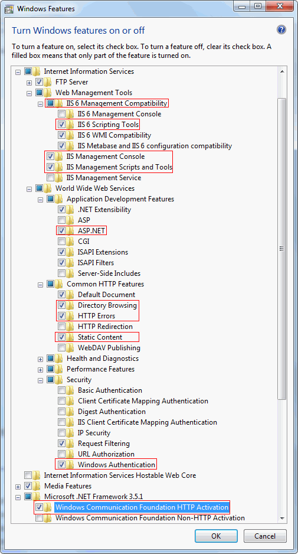Expand the FTP Server tree node
The image size is (298, 554).
[29, 82]
